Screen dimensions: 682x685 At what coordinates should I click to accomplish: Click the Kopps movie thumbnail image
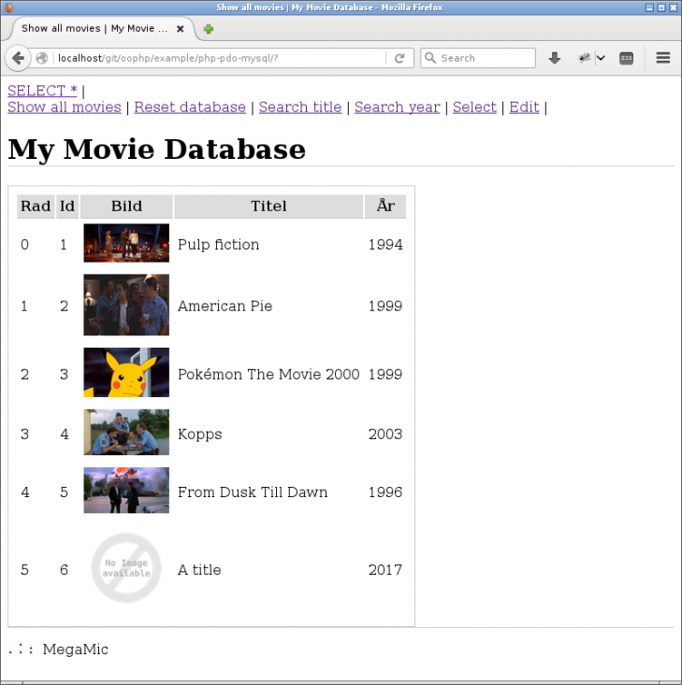tap(126, 432)
